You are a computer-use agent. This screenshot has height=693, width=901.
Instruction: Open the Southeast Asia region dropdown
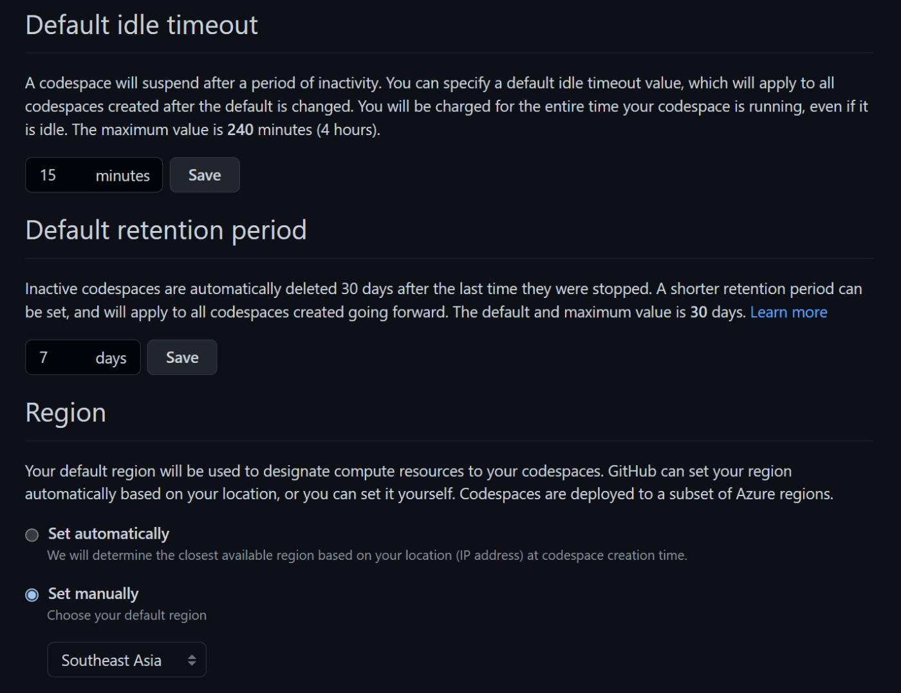pyautogui.click(x=127, y=660)
